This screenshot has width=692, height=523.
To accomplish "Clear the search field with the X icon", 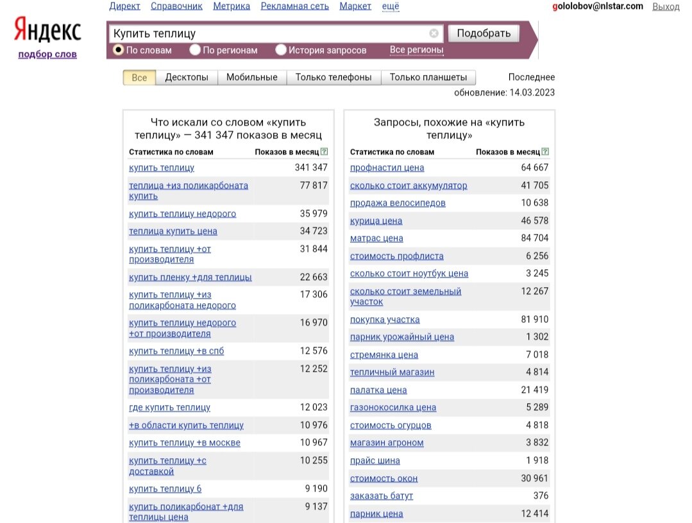I will 434,33.
